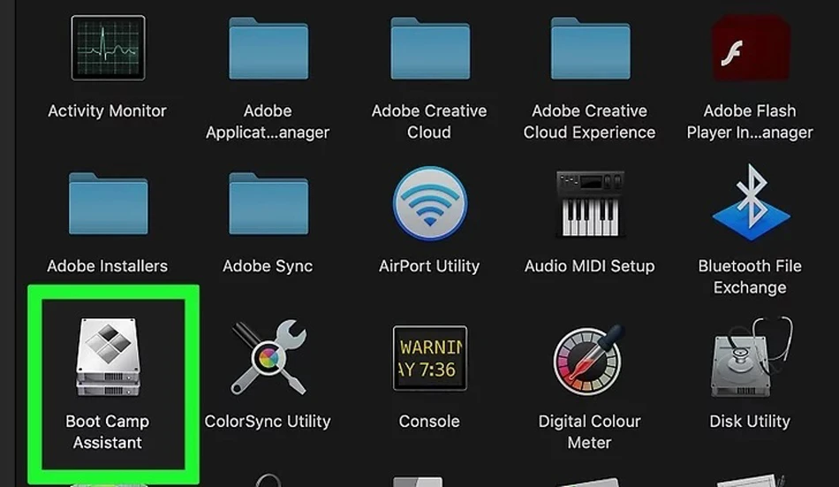Click the "Adobe Sync" label text
The height and width of the screenshot is (487, 839).
point(268,266)
